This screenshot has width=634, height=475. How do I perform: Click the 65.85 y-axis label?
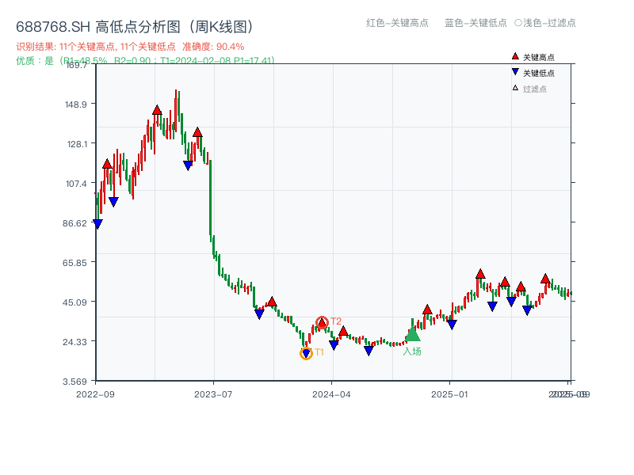pyautogui.click(x=74, y=263)
